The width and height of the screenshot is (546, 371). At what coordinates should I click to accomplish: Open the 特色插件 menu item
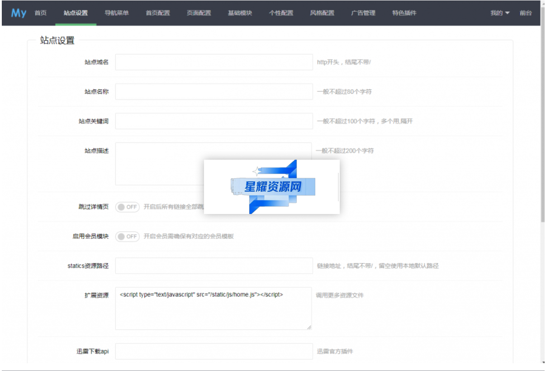(x=404, y=13)
